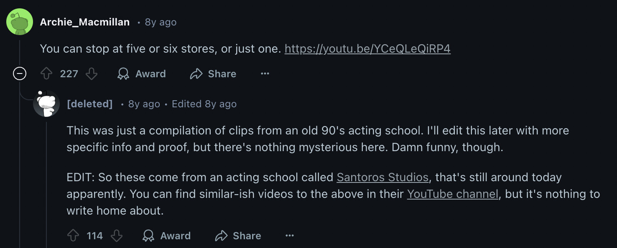This screenshot has width=617, height=248.
Task: Upvote the deleted user's reply
Action: coord(73,236)
